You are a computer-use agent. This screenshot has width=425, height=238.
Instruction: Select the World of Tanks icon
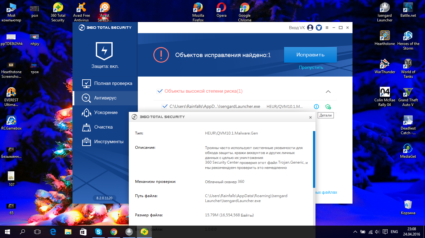pos(408,69)
